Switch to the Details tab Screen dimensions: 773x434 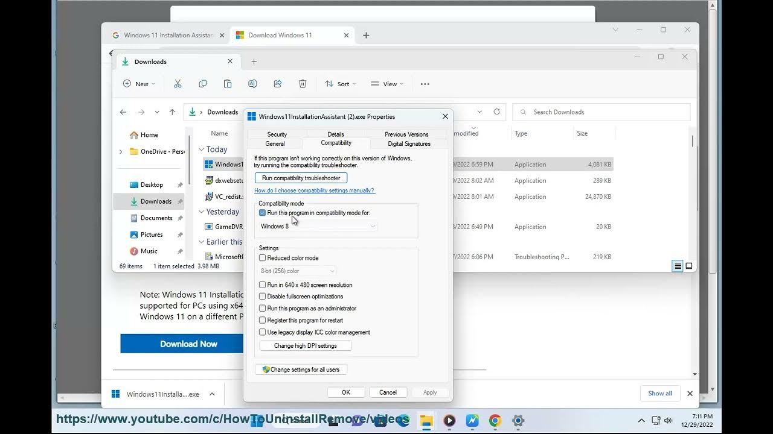pos(336,134)
